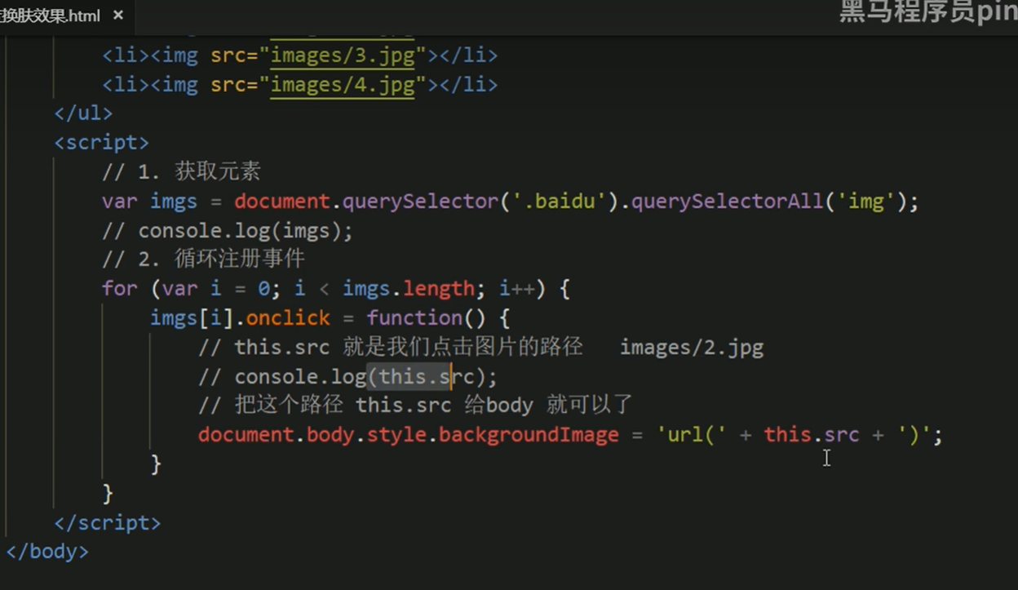The width and height of the screenshot is (1018, 590).
Task: Close the 换肤效果.html tab
Action: click(118, 16)
